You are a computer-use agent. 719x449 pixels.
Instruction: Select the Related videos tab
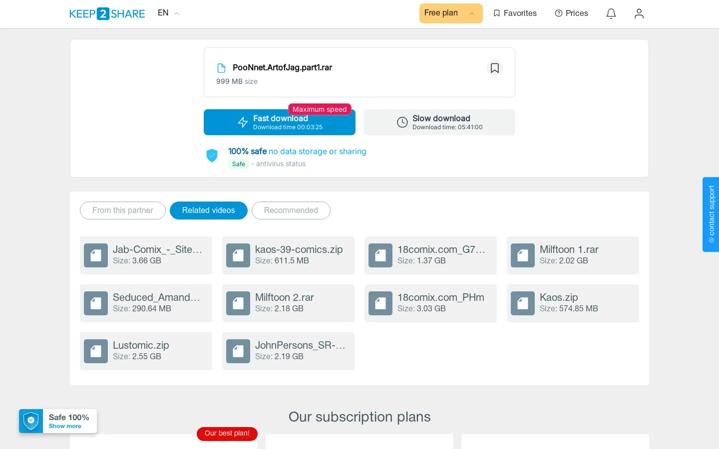(x=209, y=211)
